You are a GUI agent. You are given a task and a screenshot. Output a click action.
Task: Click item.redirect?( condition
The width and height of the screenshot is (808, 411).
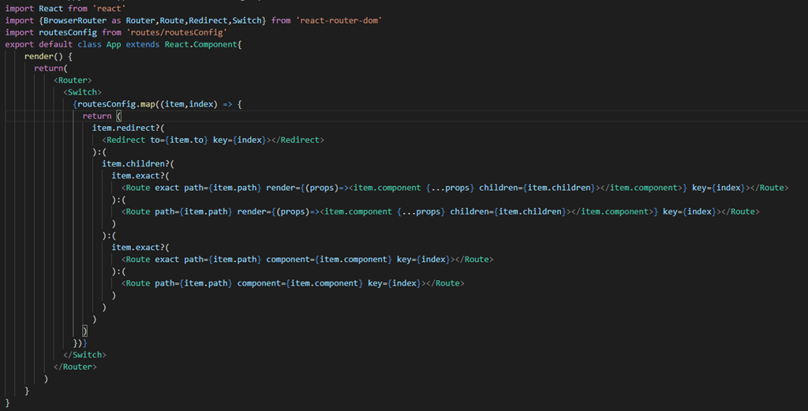tap(129, 128)
